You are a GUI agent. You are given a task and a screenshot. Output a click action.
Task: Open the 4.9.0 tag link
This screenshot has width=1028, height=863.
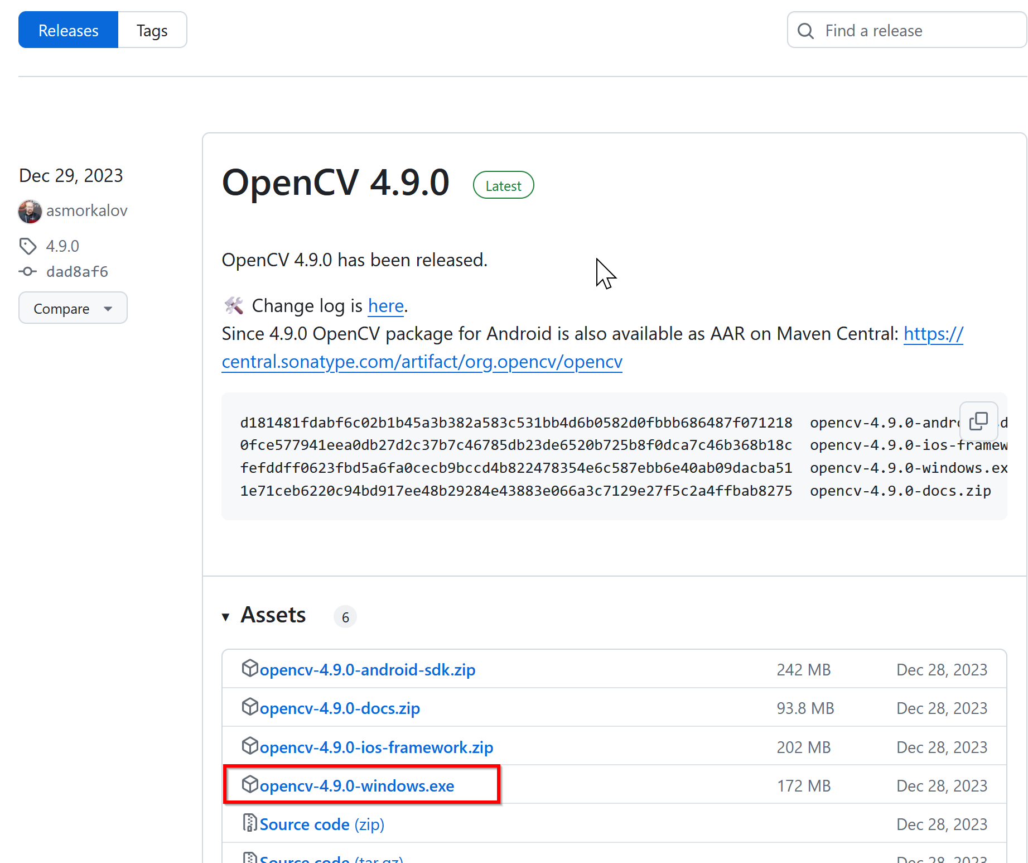(x=62, y=246)
